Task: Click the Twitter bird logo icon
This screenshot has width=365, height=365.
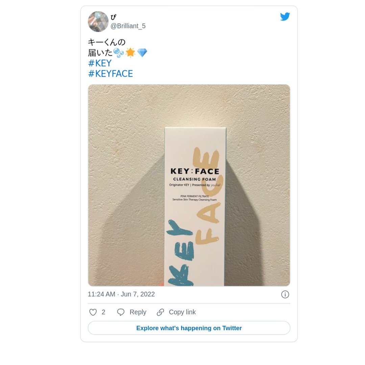Action: [x=285, y=17]
